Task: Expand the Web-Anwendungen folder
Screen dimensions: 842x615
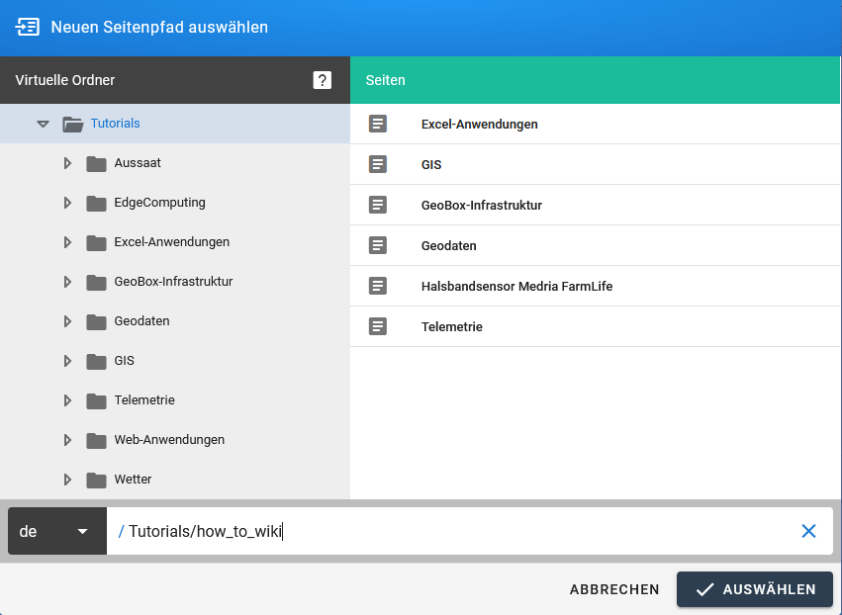Action: pyautogui.click(x=67, y=440)
